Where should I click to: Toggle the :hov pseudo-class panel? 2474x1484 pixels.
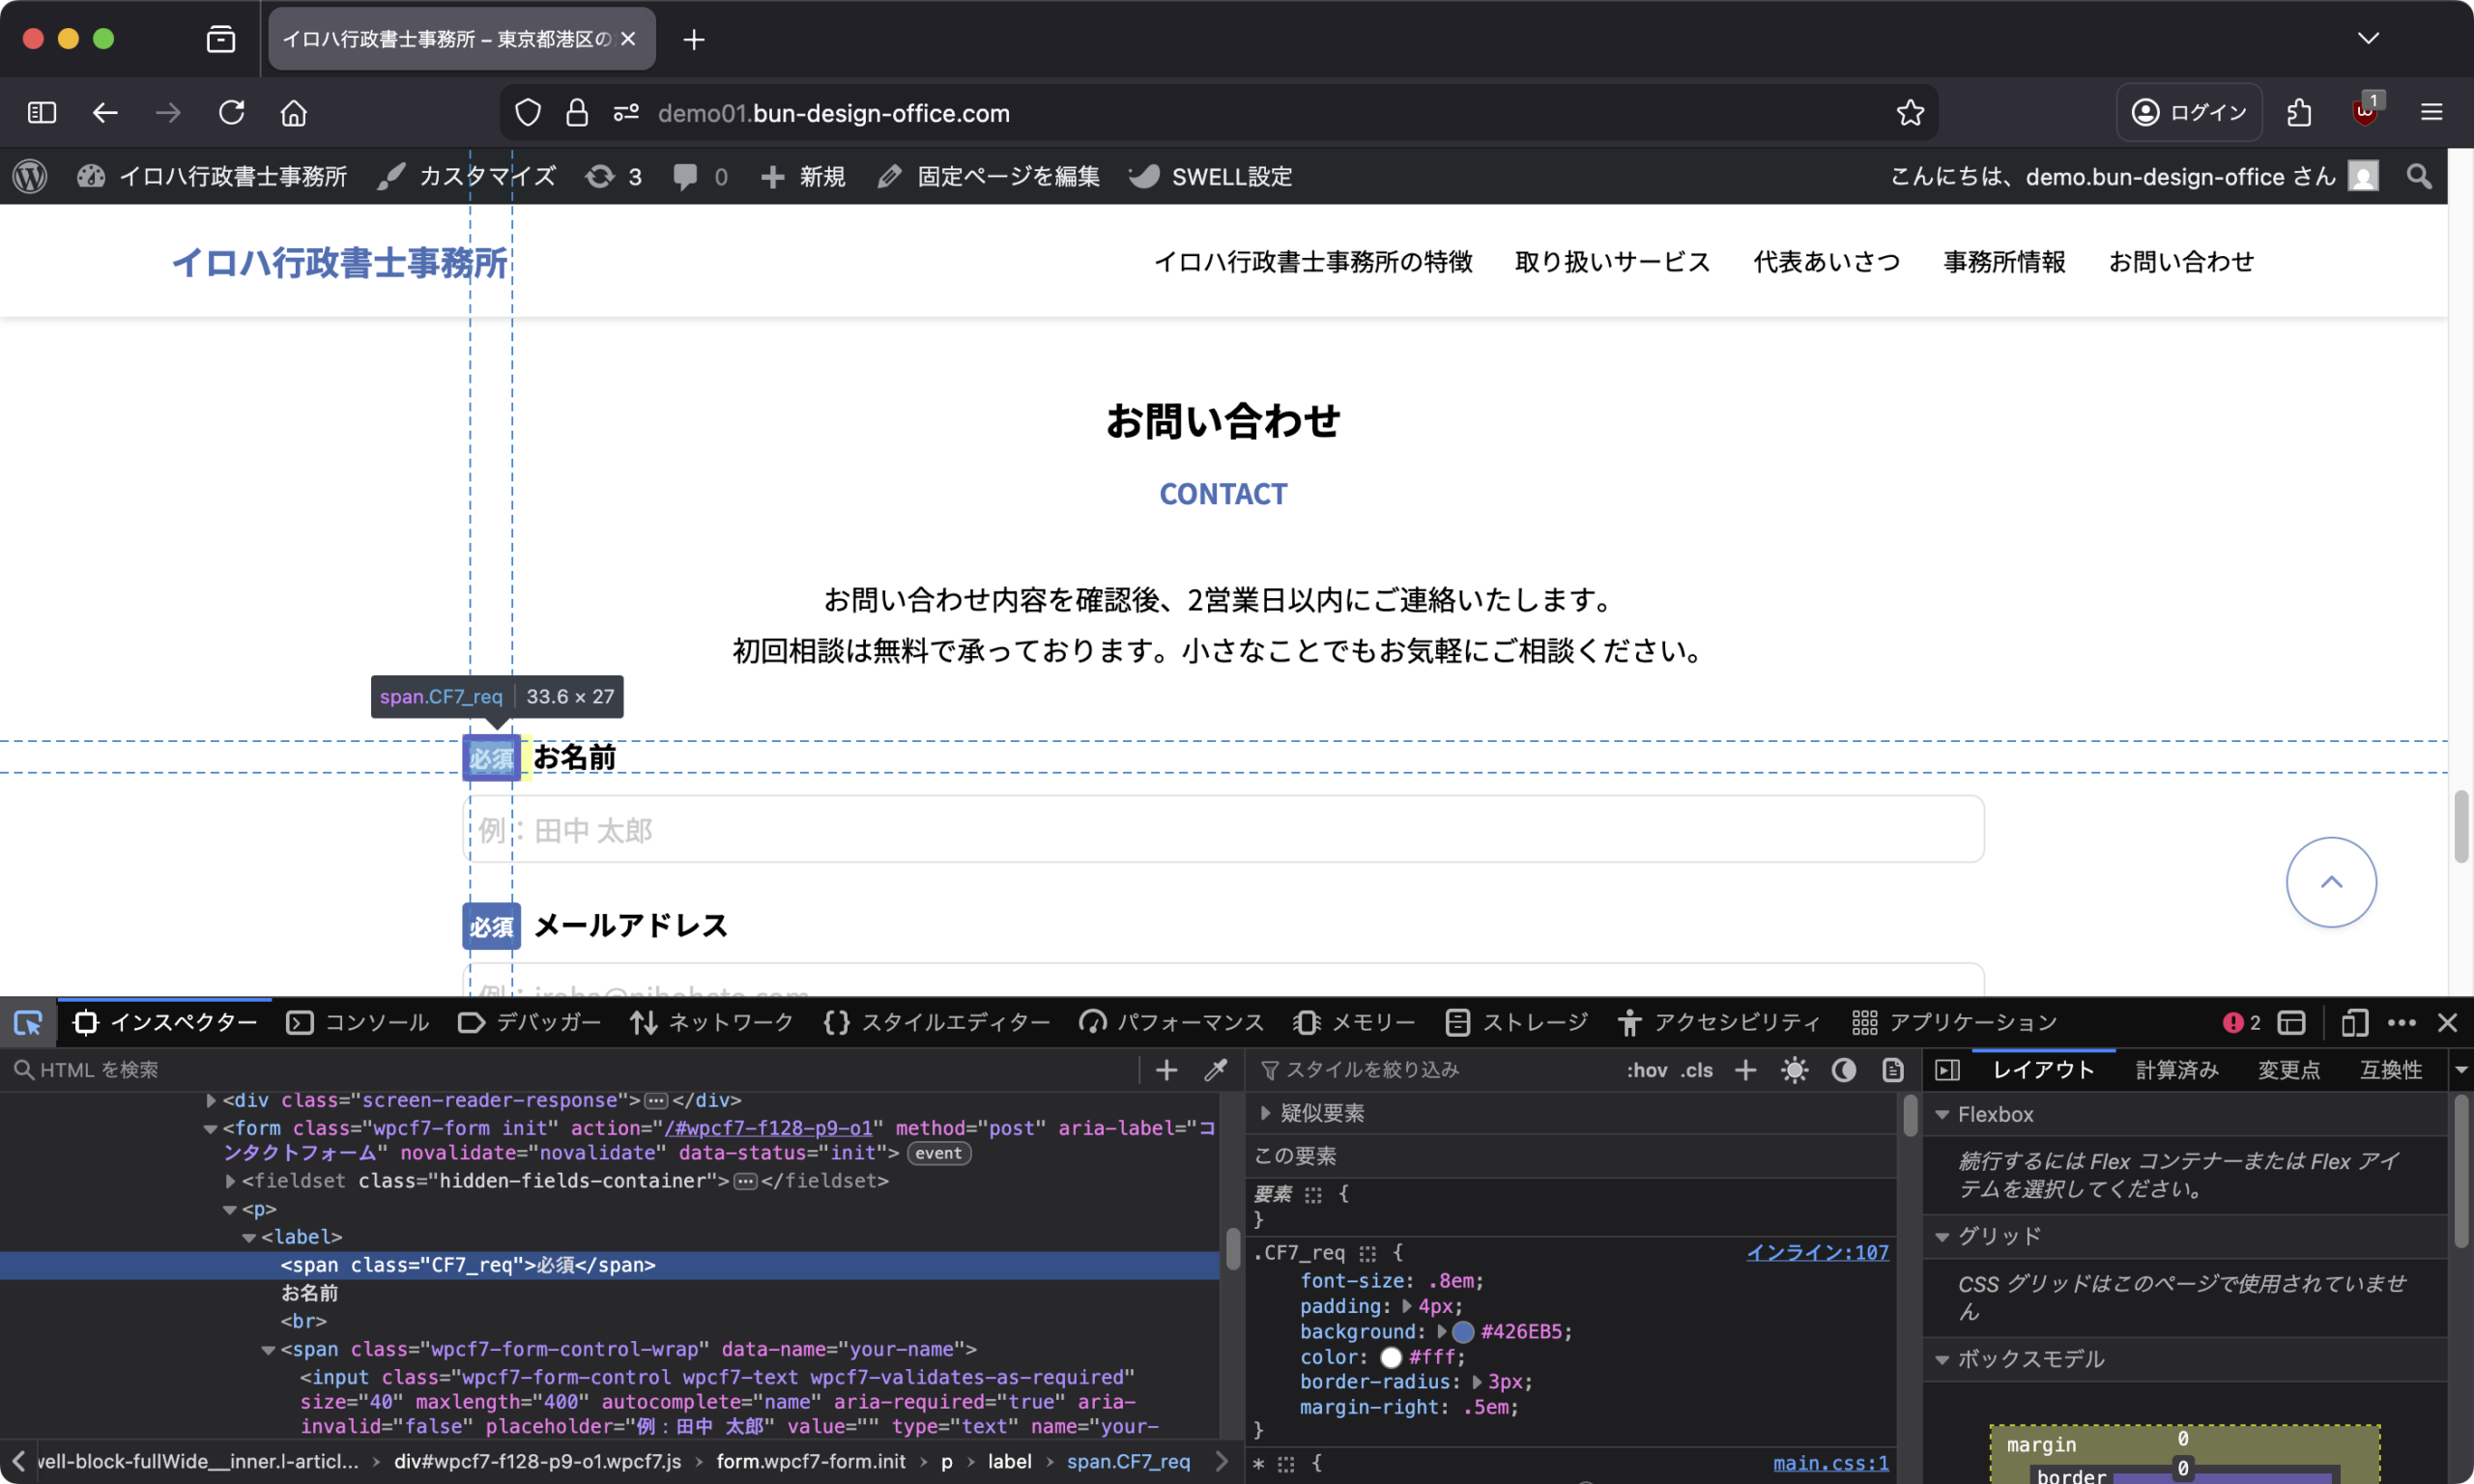[x=1646, y=1070]
